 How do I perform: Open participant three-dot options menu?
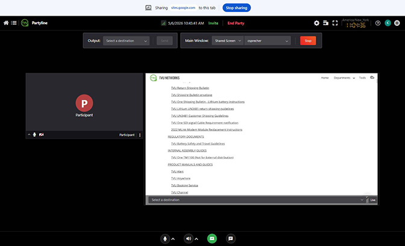coord(140,135)
